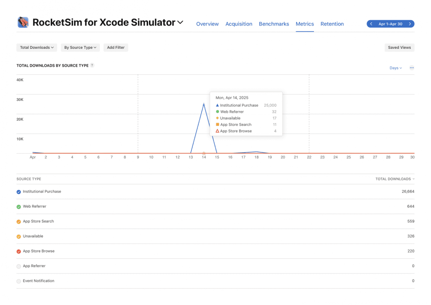Open the chart more options ellipsis
Screen dimensions: 431x305
(x=412, y=68)
